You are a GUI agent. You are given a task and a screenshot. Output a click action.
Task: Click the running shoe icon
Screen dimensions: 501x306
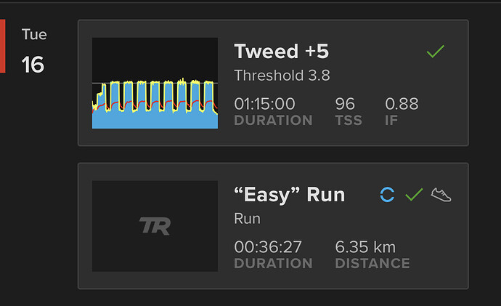click(441, 195)
